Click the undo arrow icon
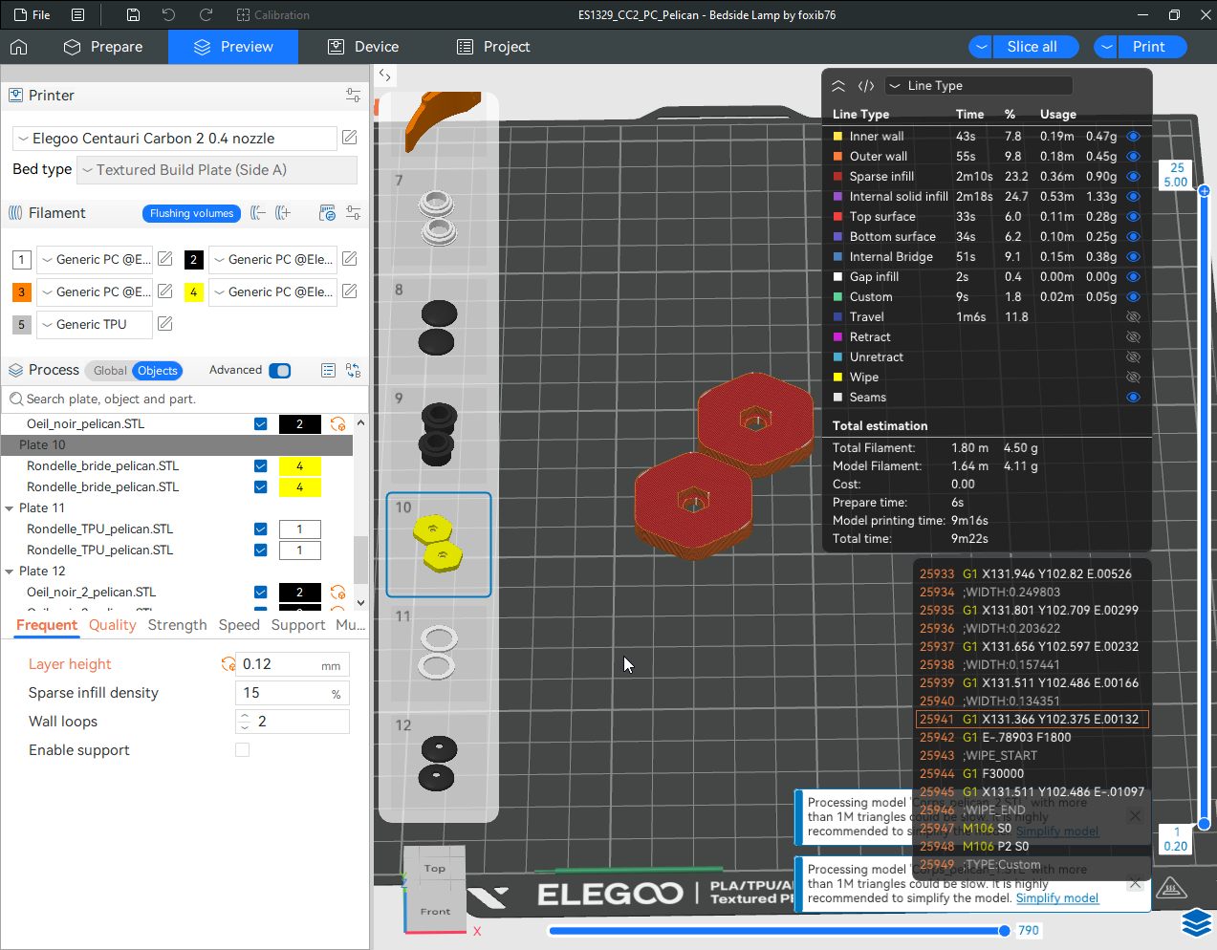The height and width of the screenshot is (950, 1217). click(168, 15)
